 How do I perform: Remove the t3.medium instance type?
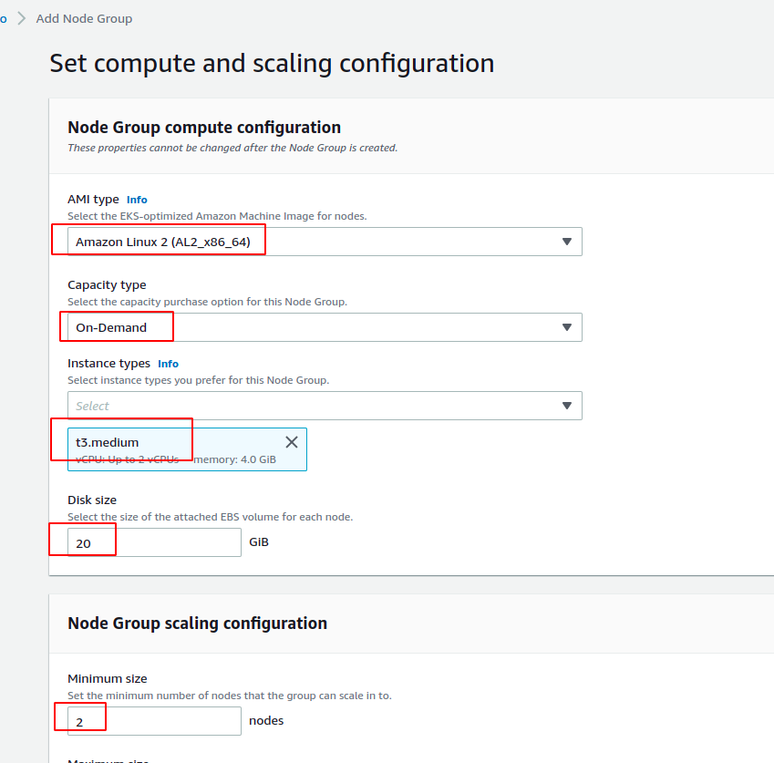click(291, 442)
